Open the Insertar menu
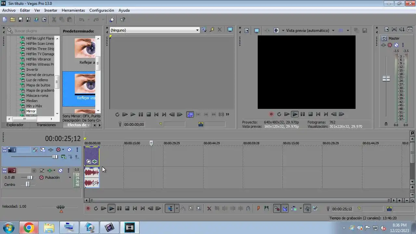Screen dimensions: 416x234 click(x=51, y=10)
